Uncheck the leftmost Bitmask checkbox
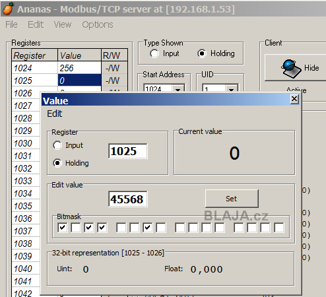326x297 pixels. pyautogui.click(x=63, y=228)
